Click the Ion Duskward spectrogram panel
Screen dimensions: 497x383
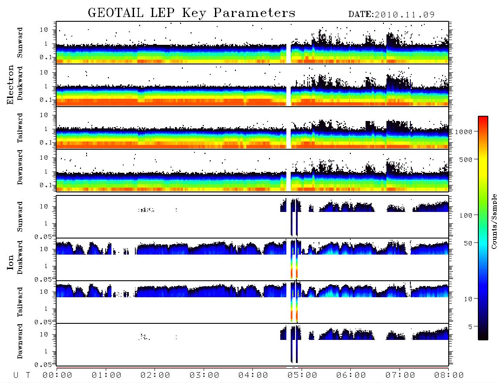252,259
